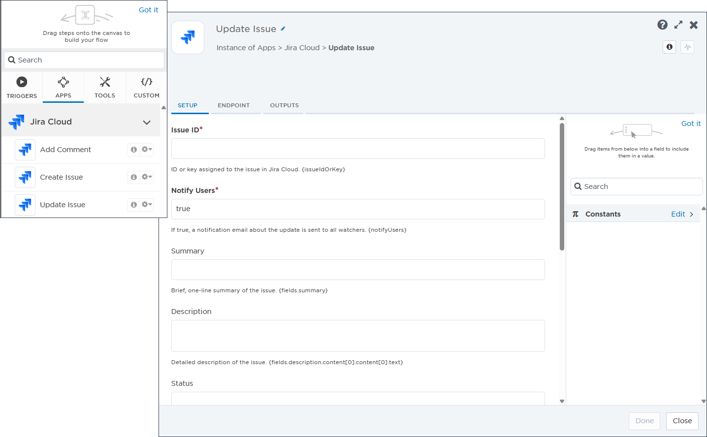707x437 pixels.
Task: Click the Instance of Apps breadcrumb text
Action: pyautogui.click(x=246, y=48)
